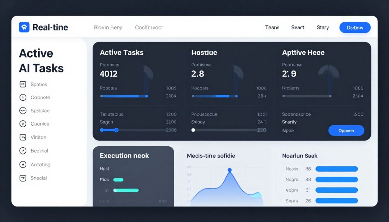Click the Noarlun Seak panel title

300,156
